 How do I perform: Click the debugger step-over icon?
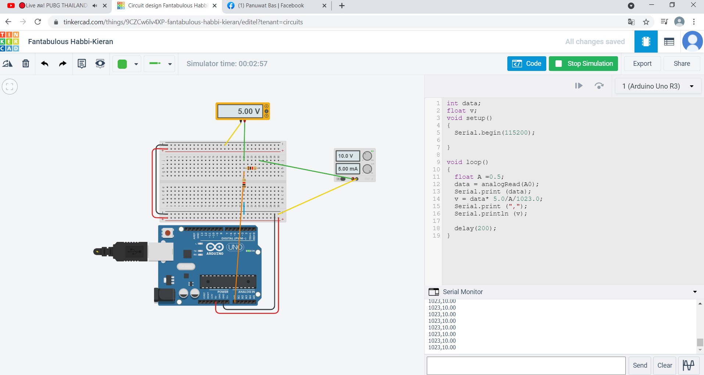[599, 86]
